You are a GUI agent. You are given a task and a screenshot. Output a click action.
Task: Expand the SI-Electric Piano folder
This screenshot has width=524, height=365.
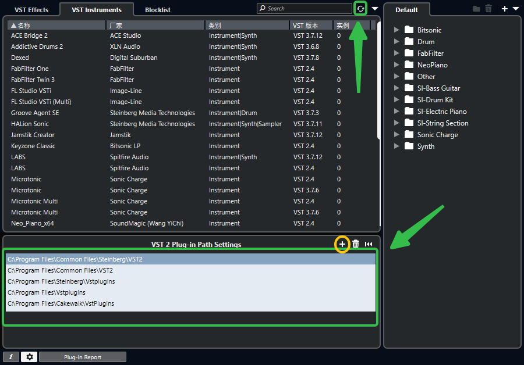click(x=396, y=112)
